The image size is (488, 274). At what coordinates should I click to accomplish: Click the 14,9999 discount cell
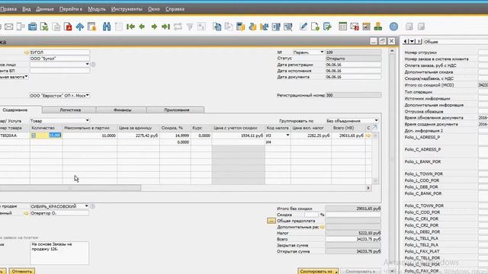[x=175, y=135]
